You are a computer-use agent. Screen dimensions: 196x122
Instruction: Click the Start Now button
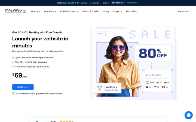coord(23,87)
